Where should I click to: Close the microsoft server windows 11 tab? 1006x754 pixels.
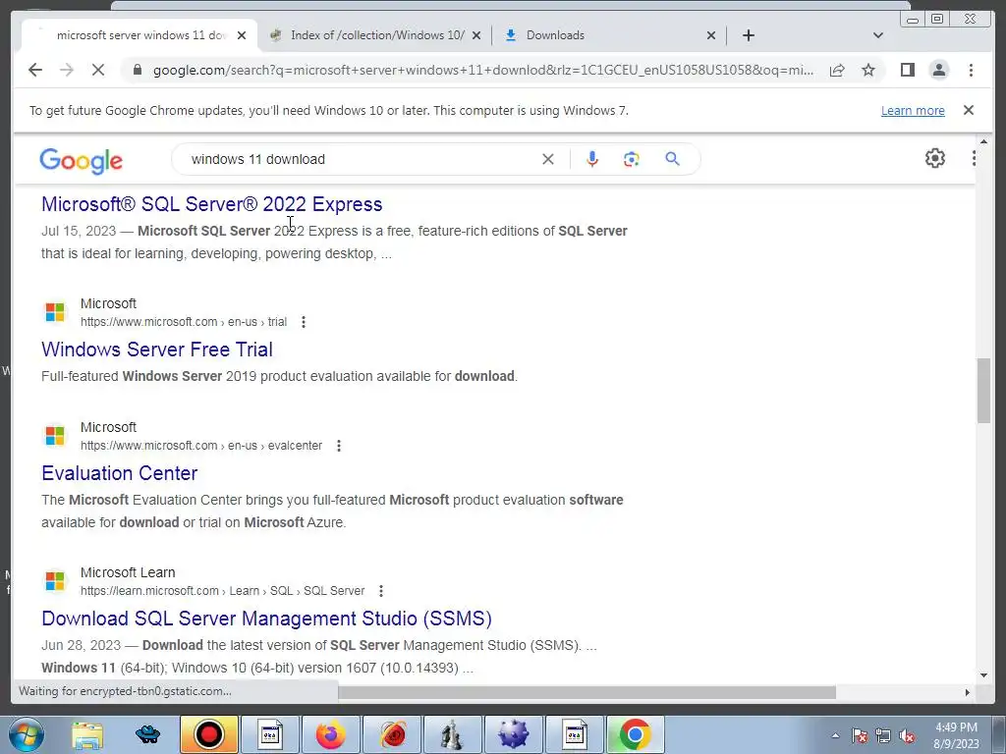pos(242,36)
